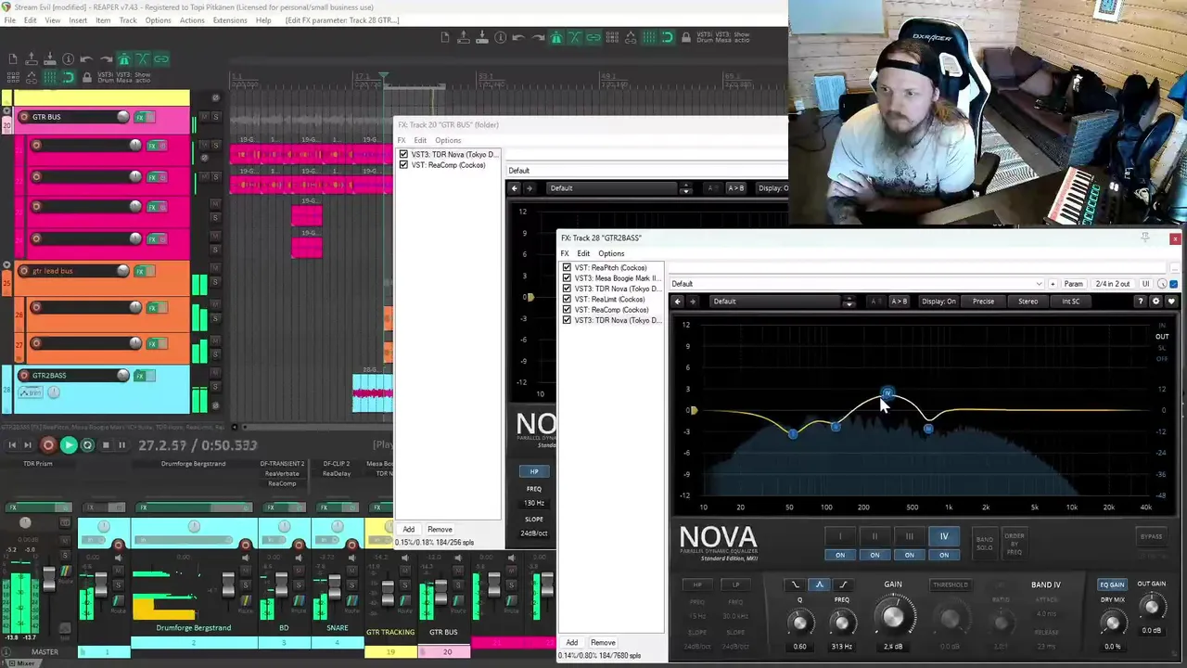The image size is (1187, 668).
Task: Open the Extensions menu in the REAPER menu bar
Action: [230, 20]
